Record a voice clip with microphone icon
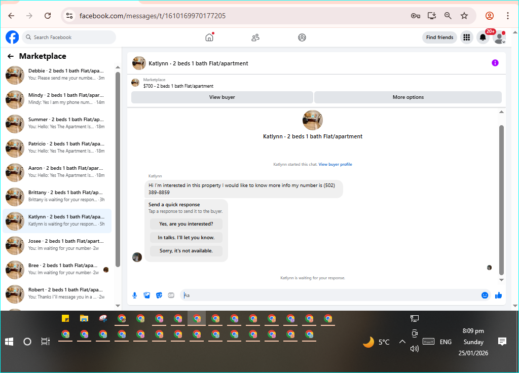Viewport: 519px width, 373px height. click(135, 295)
